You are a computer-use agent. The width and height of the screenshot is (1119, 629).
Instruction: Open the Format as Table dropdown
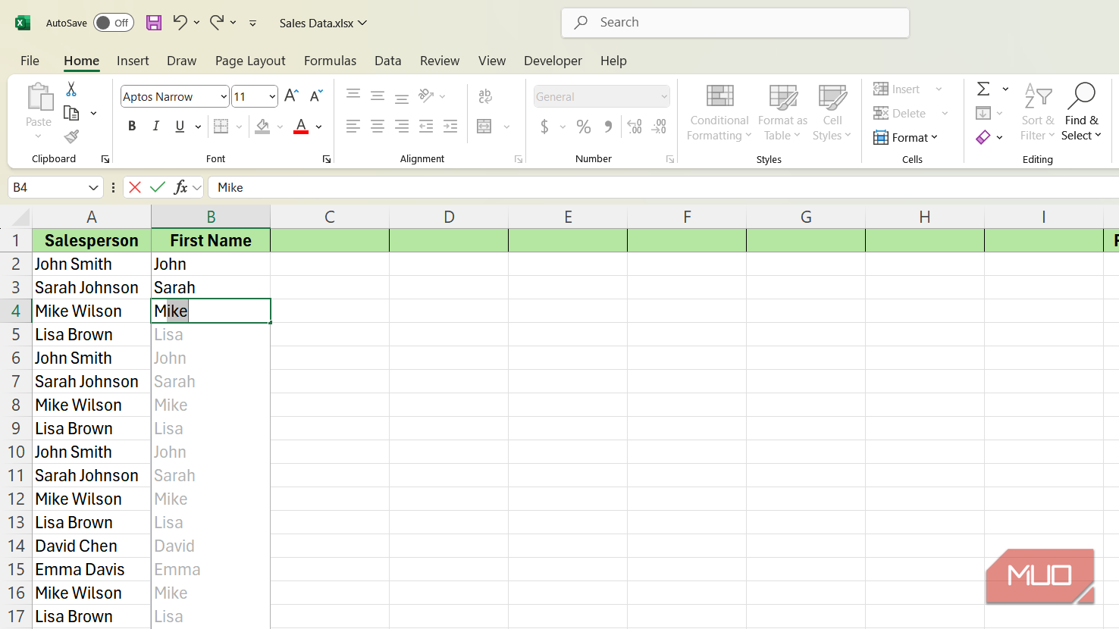(782, 112)
